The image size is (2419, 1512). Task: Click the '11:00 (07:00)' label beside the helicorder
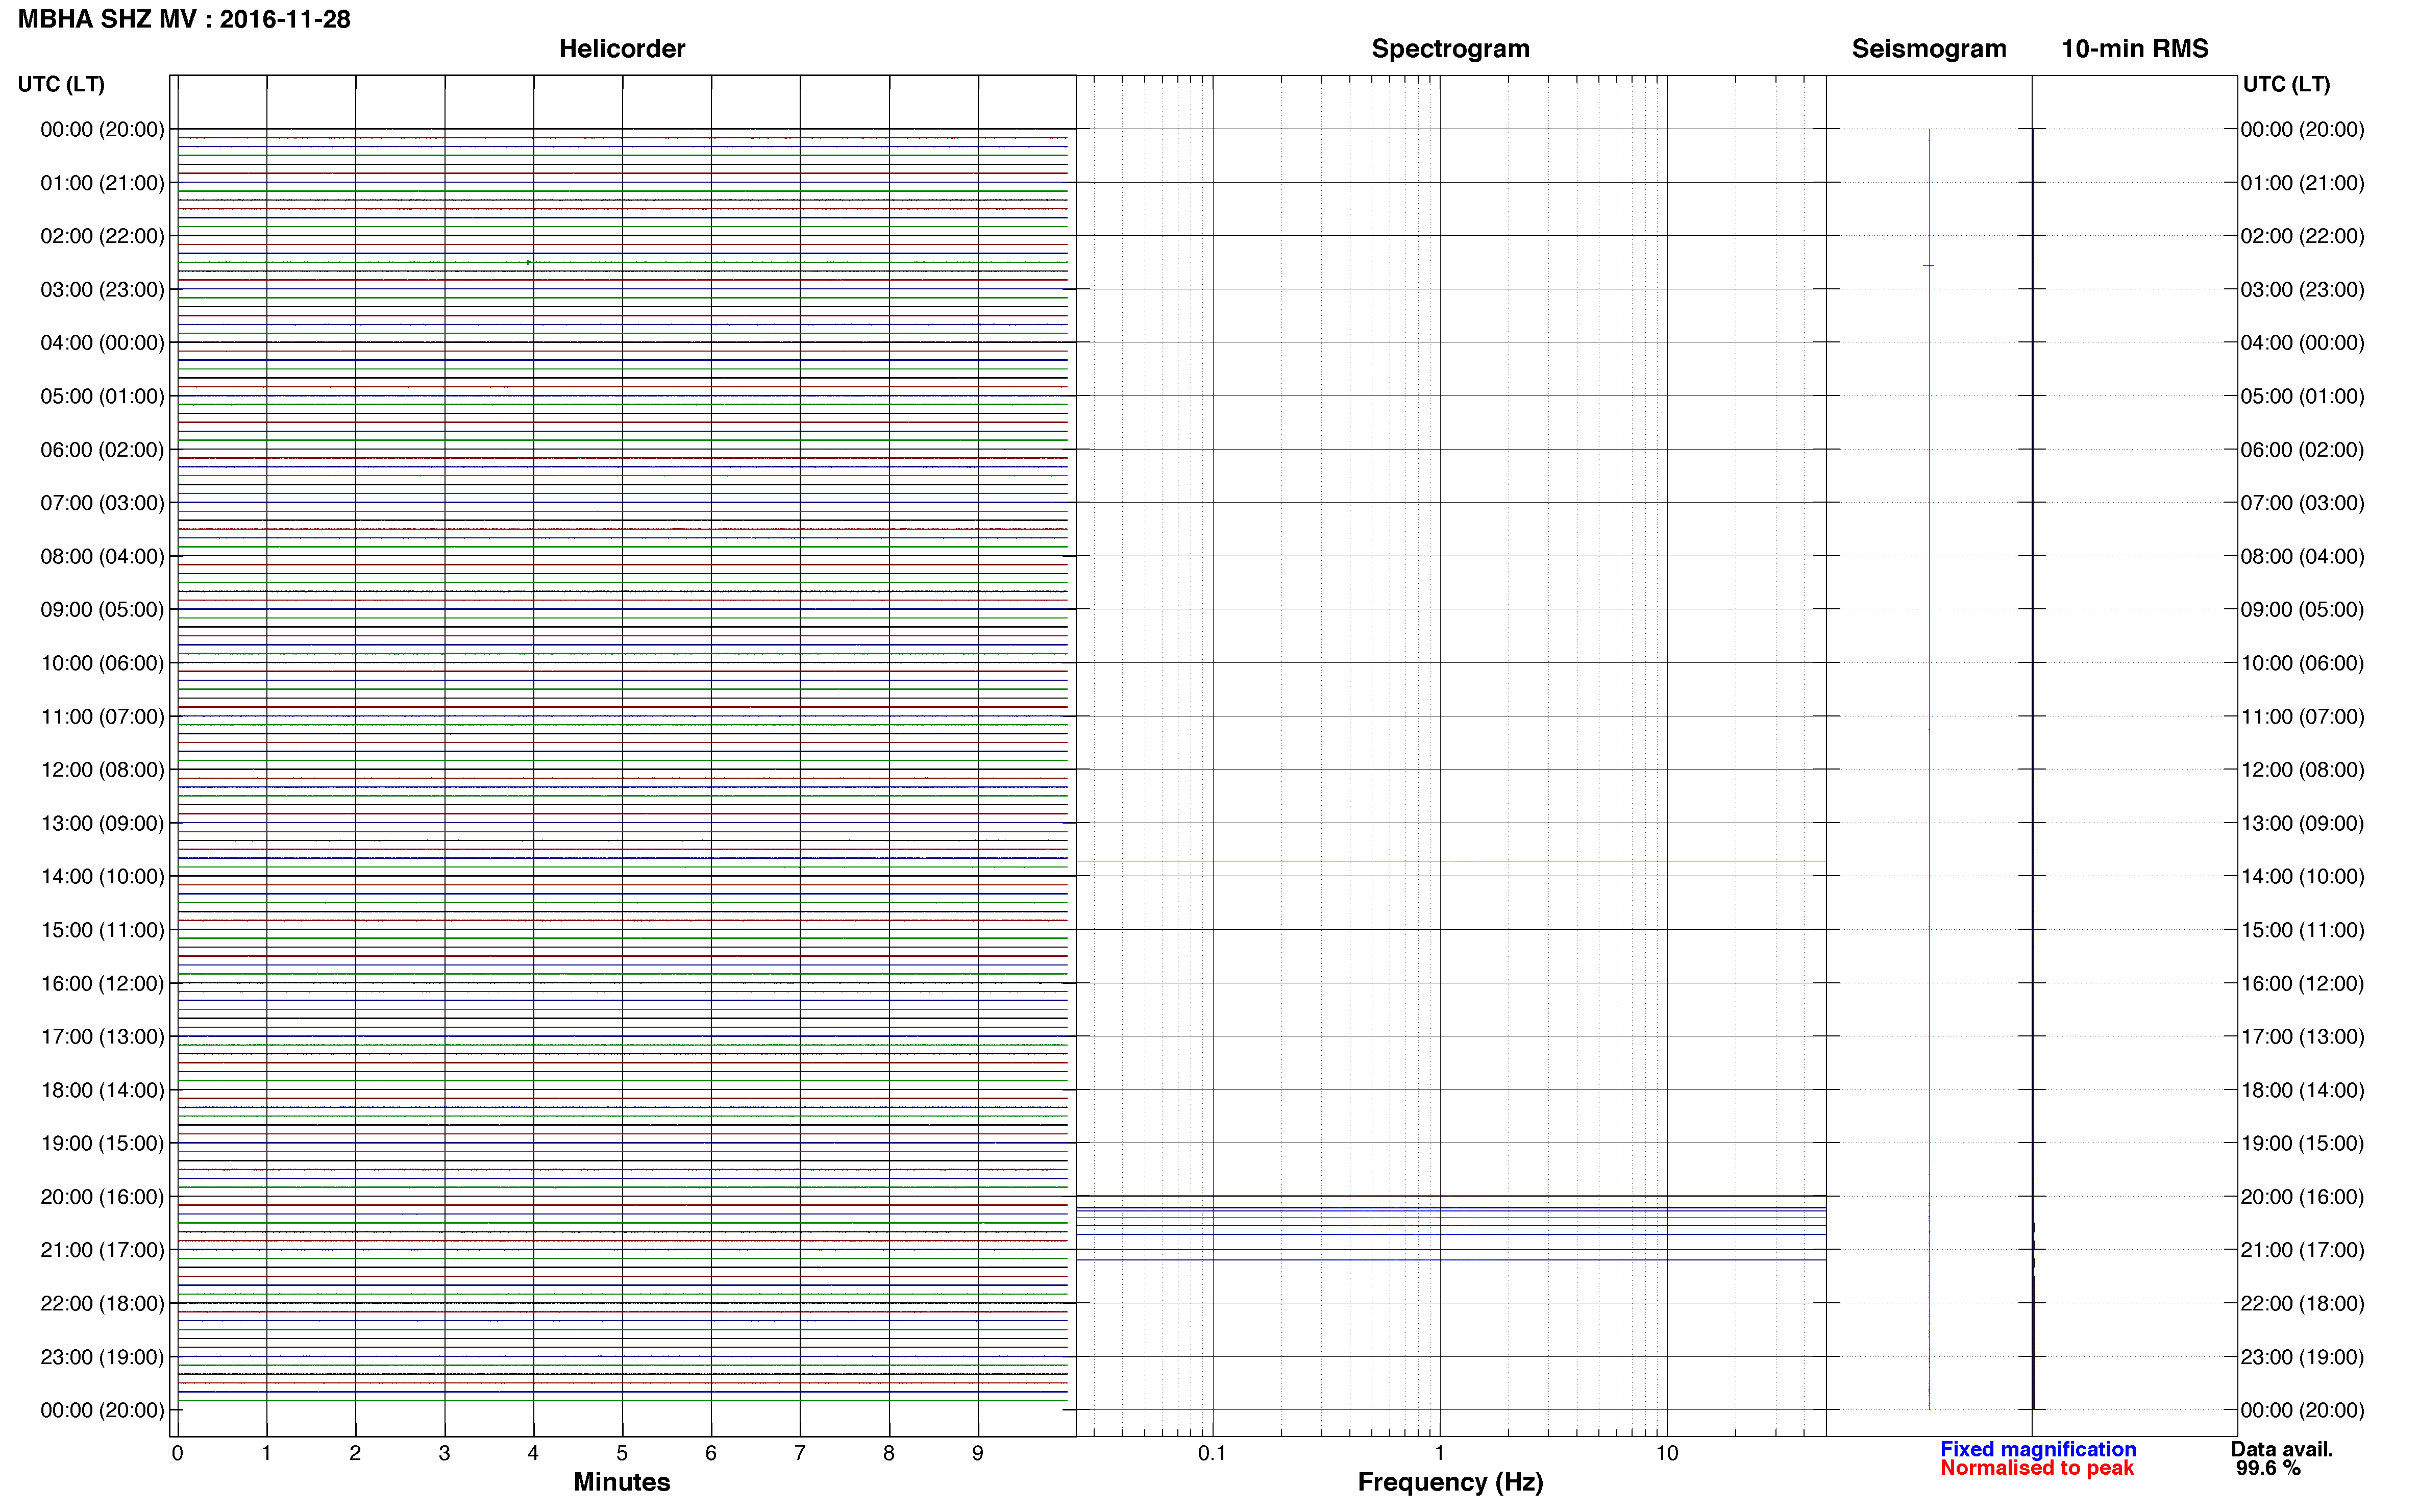point(102,717)
